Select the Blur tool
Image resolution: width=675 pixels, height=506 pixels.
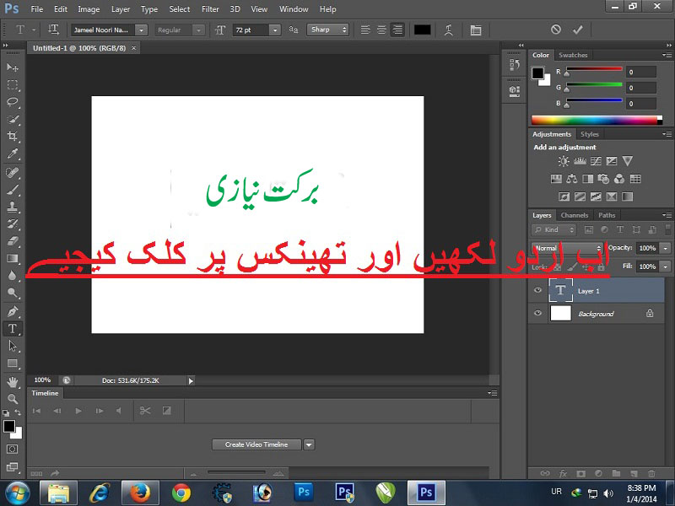point(13,276)
